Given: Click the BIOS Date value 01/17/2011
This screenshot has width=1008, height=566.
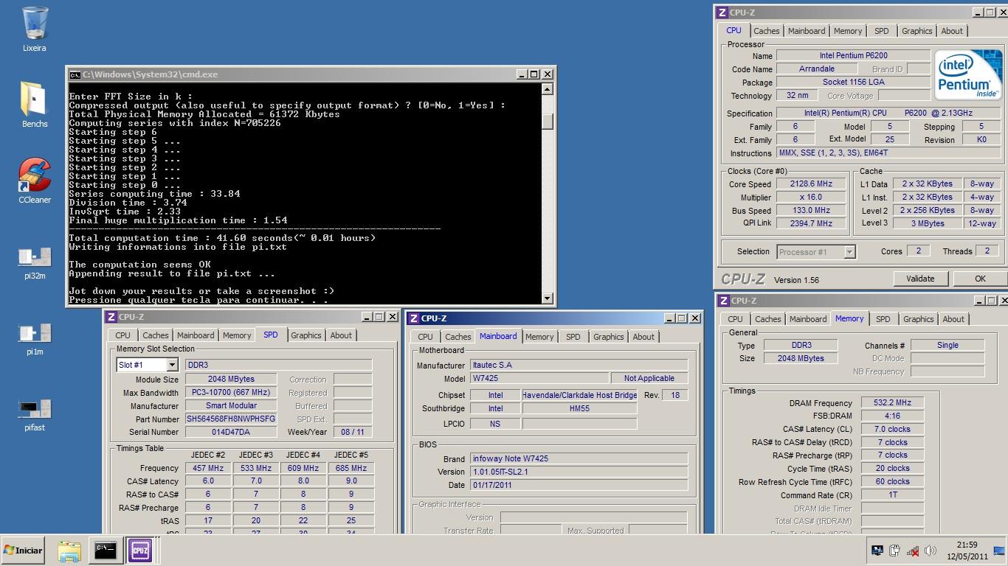Looking at the screenshot, I should 579,485.
